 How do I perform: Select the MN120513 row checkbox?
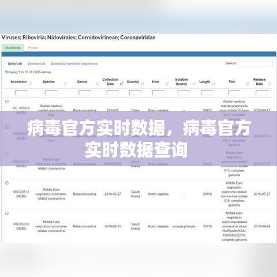pos(7,183)
